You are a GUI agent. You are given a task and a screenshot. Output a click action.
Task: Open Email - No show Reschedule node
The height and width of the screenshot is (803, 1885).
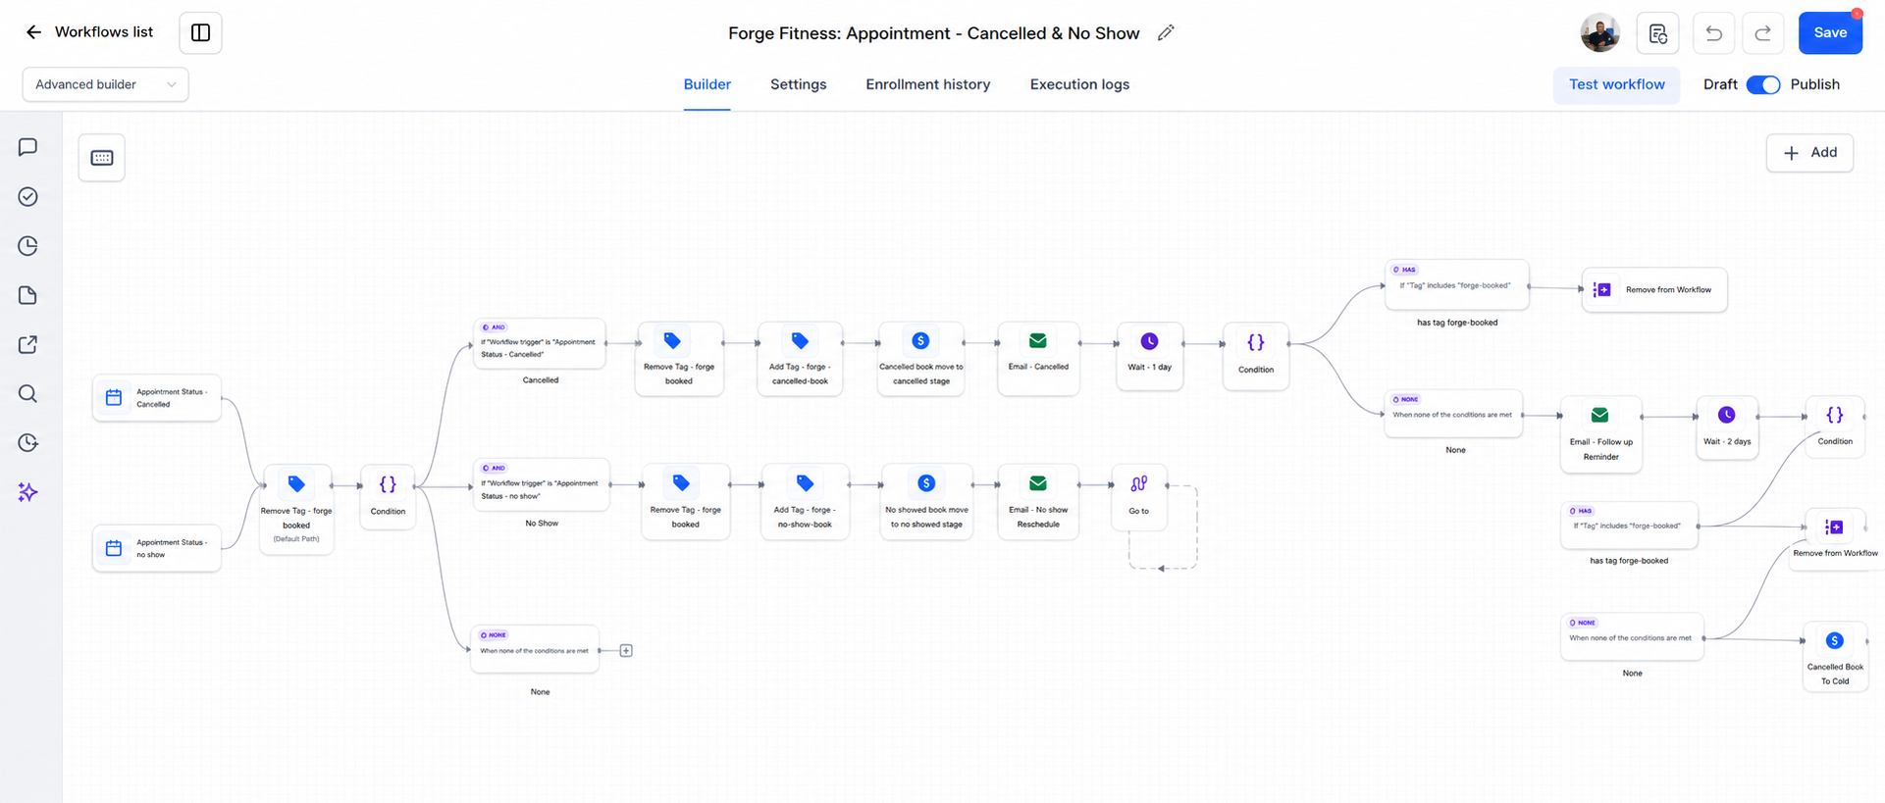tap(1038, 502)
